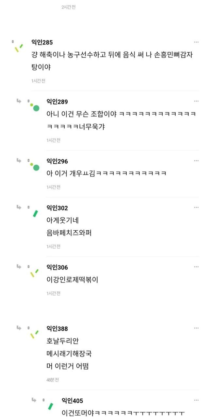Open the username 익인285
Screen dimensions: 209x419
point(42,42)
